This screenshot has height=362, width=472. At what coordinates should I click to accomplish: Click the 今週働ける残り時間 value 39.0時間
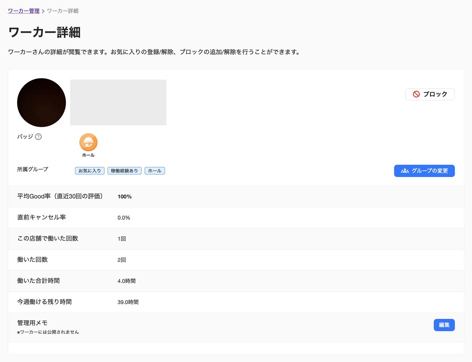128,302
